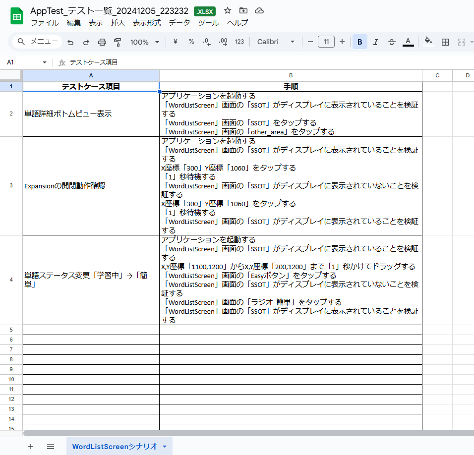Star the AppTest spreadsheet
This screenshot has height=455, width=474.
[x=227, y=11]
